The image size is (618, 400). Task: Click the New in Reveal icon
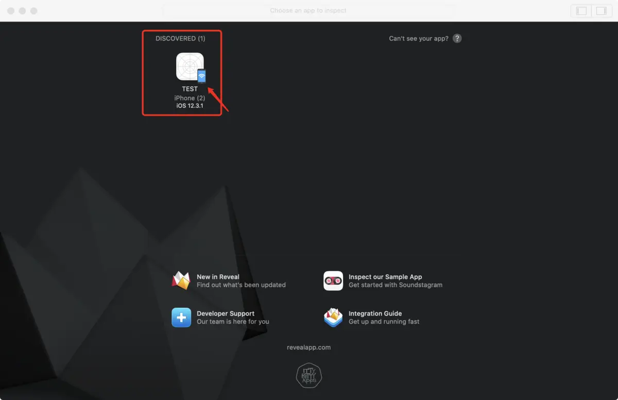[x=181, y=280]
